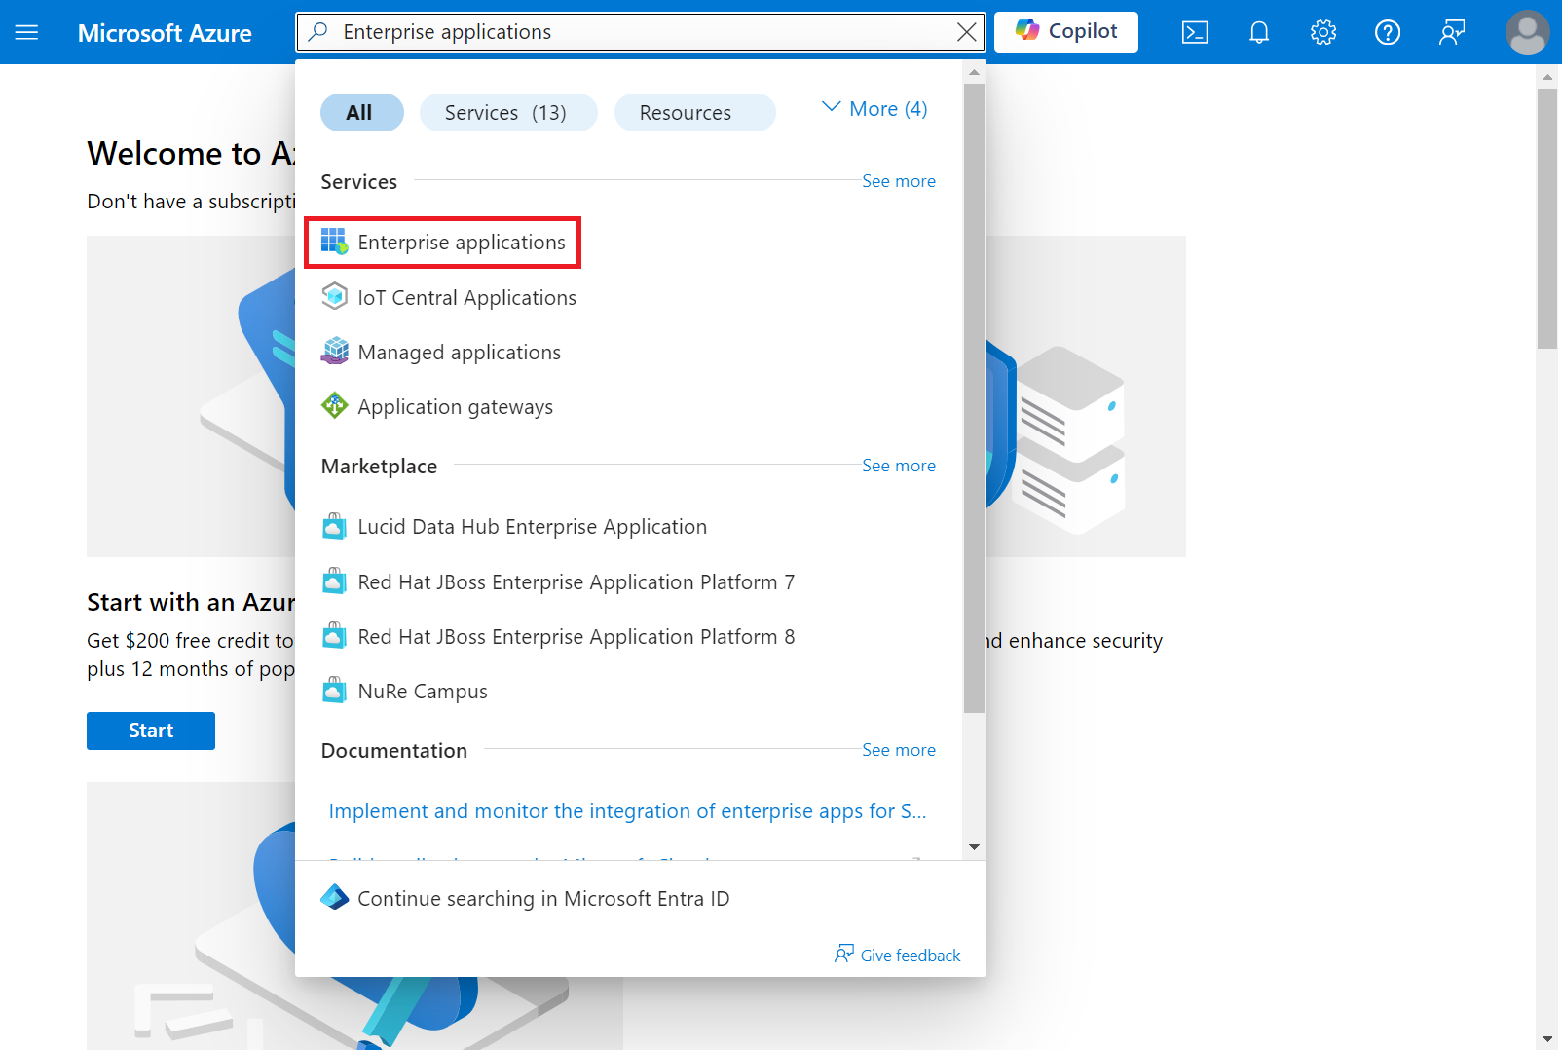Click the feedback icon in header
The height and width of the screenshot is (1050, 1562).
click(1451, 32)
